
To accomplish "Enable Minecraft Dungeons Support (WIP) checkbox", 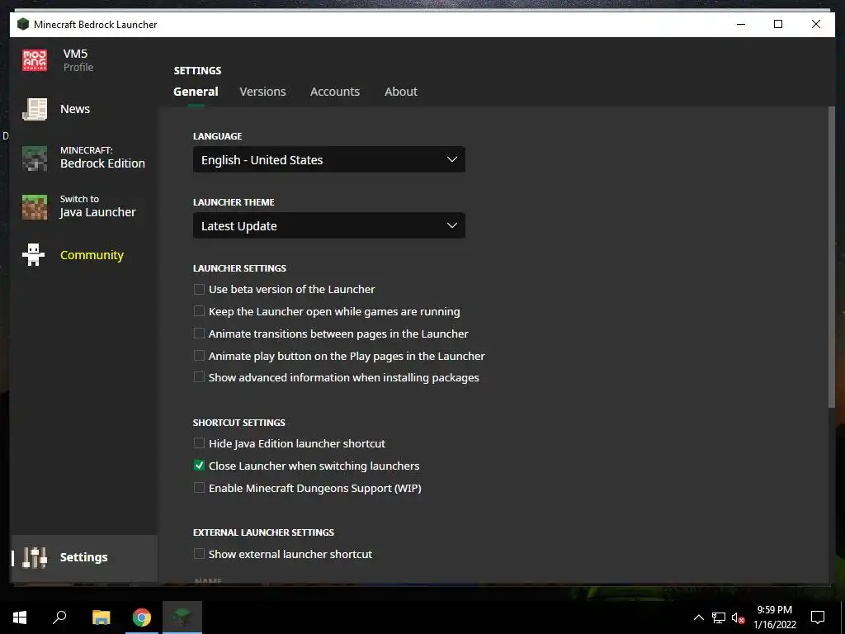I will point(199,488).
